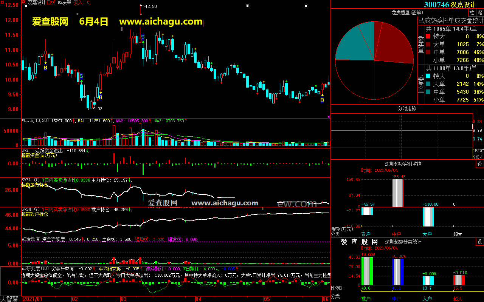Select the cyan 大户 13.7 bar in statistics
This screenshot has height=302, width=484.
(428, 281)
